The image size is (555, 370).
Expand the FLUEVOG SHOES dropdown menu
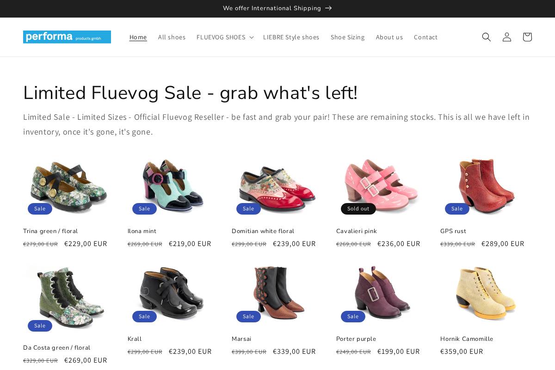(x=225, y=37)
